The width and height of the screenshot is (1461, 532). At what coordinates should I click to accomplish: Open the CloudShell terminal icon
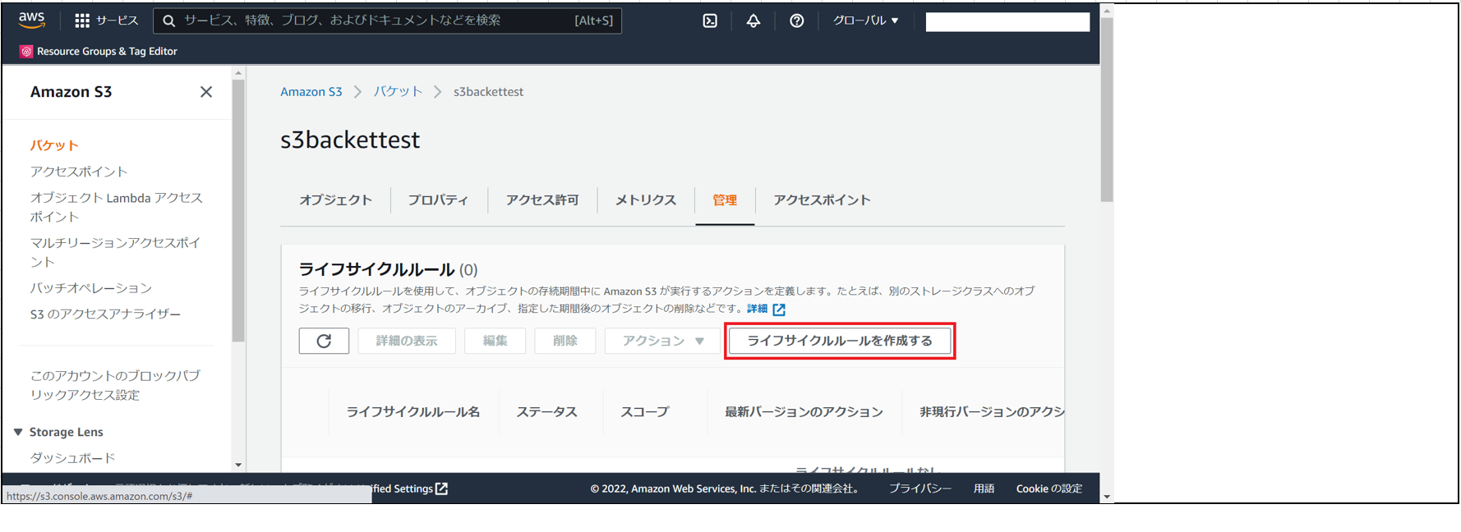click(x=710, y=21)
